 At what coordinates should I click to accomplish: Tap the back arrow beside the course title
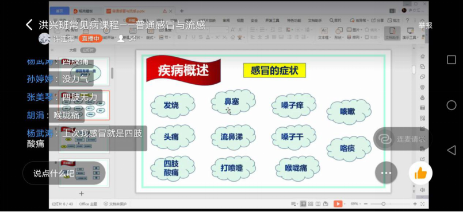point(29,25)
